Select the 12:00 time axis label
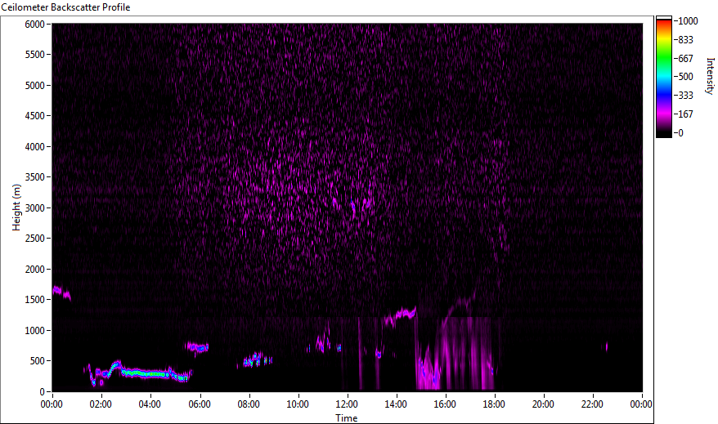This screenshot has width=718, height=424. 347,404
